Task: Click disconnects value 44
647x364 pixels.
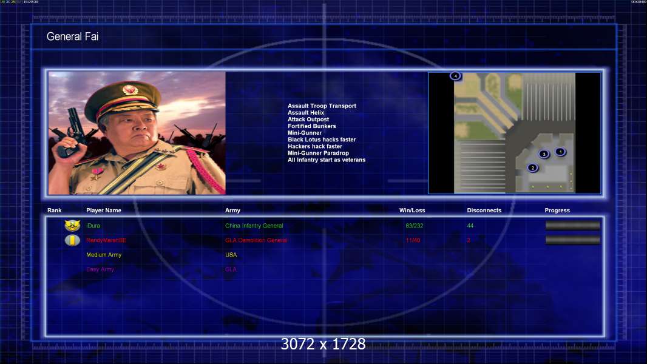Action: point(470,226)
